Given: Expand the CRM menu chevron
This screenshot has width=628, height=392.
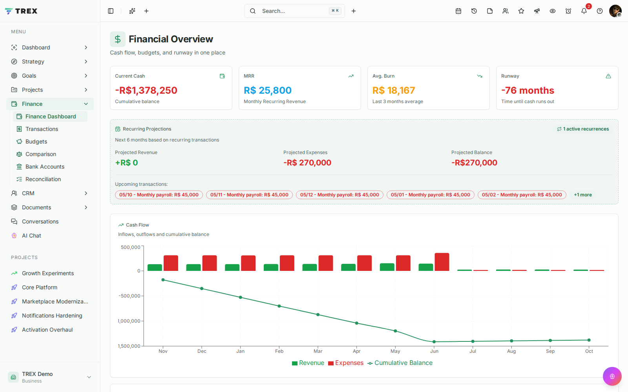Looking at the screenshot, I should [x=86, y=193].
